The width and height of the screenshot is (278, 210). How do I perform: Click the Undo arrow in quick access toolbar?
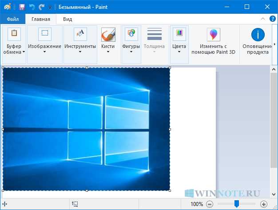[x=32, y=7]
